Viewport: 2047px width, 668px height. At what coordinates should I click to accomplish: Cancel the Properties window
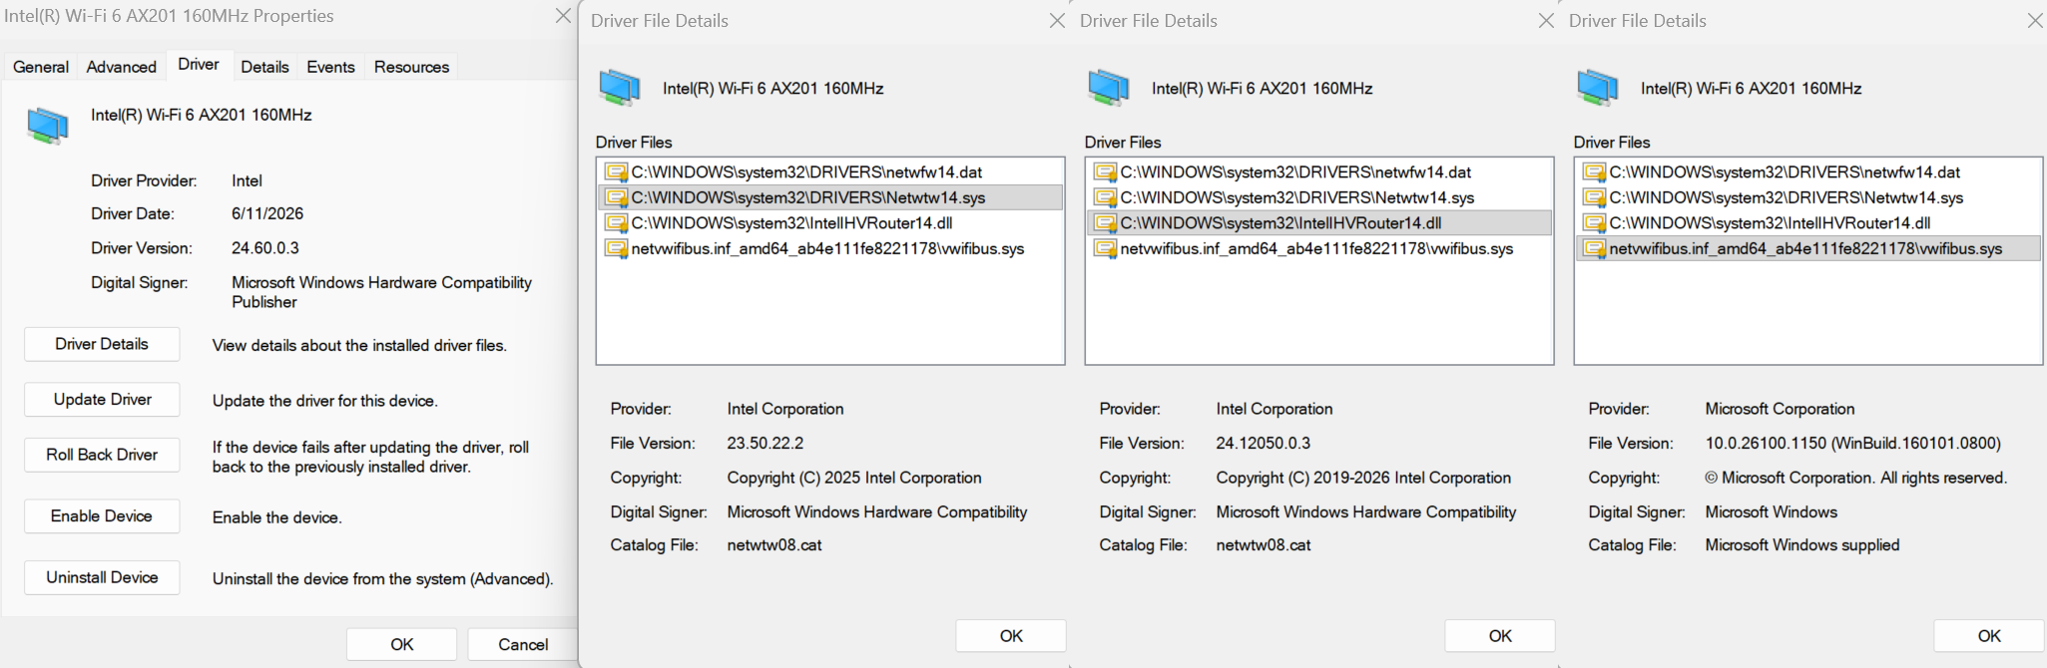tap(522, 644)
